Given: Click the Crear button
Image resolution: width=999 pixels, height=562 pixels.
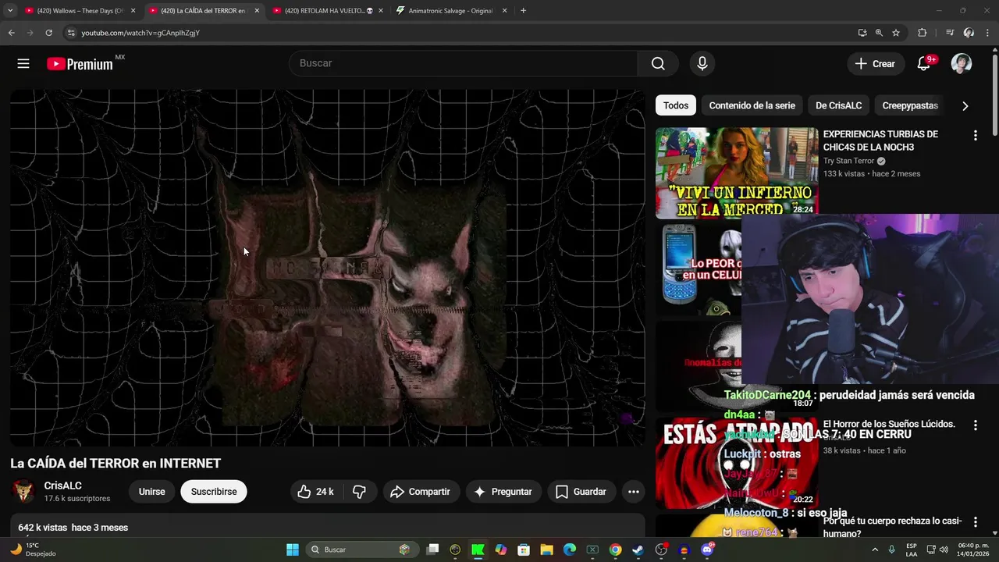Looking at the screenshot, I should click(876, 64).
